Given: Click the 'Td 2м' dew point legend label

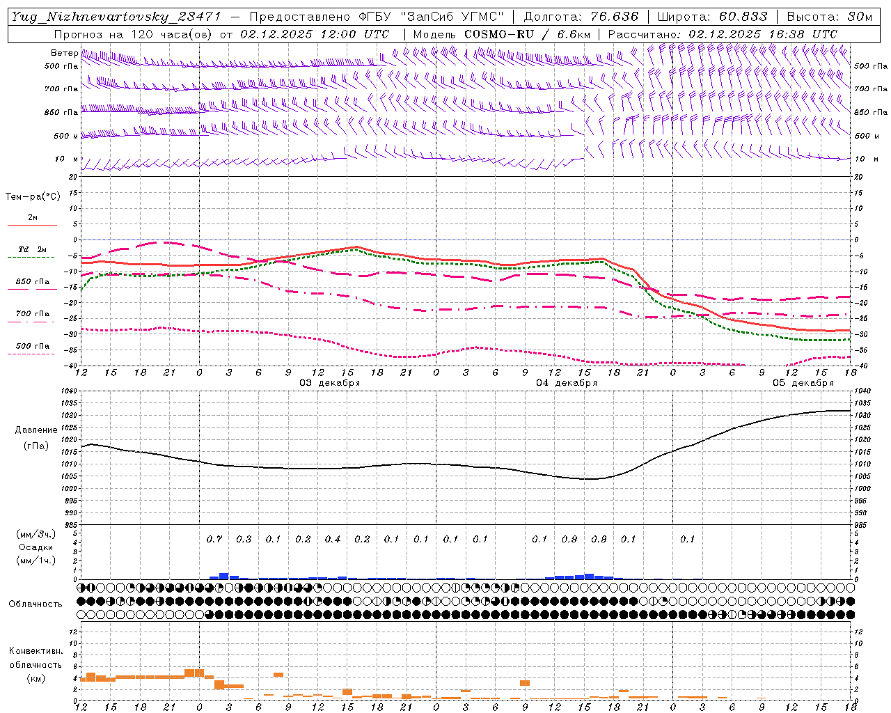Looking at the screenshot, I should point(32,249).
